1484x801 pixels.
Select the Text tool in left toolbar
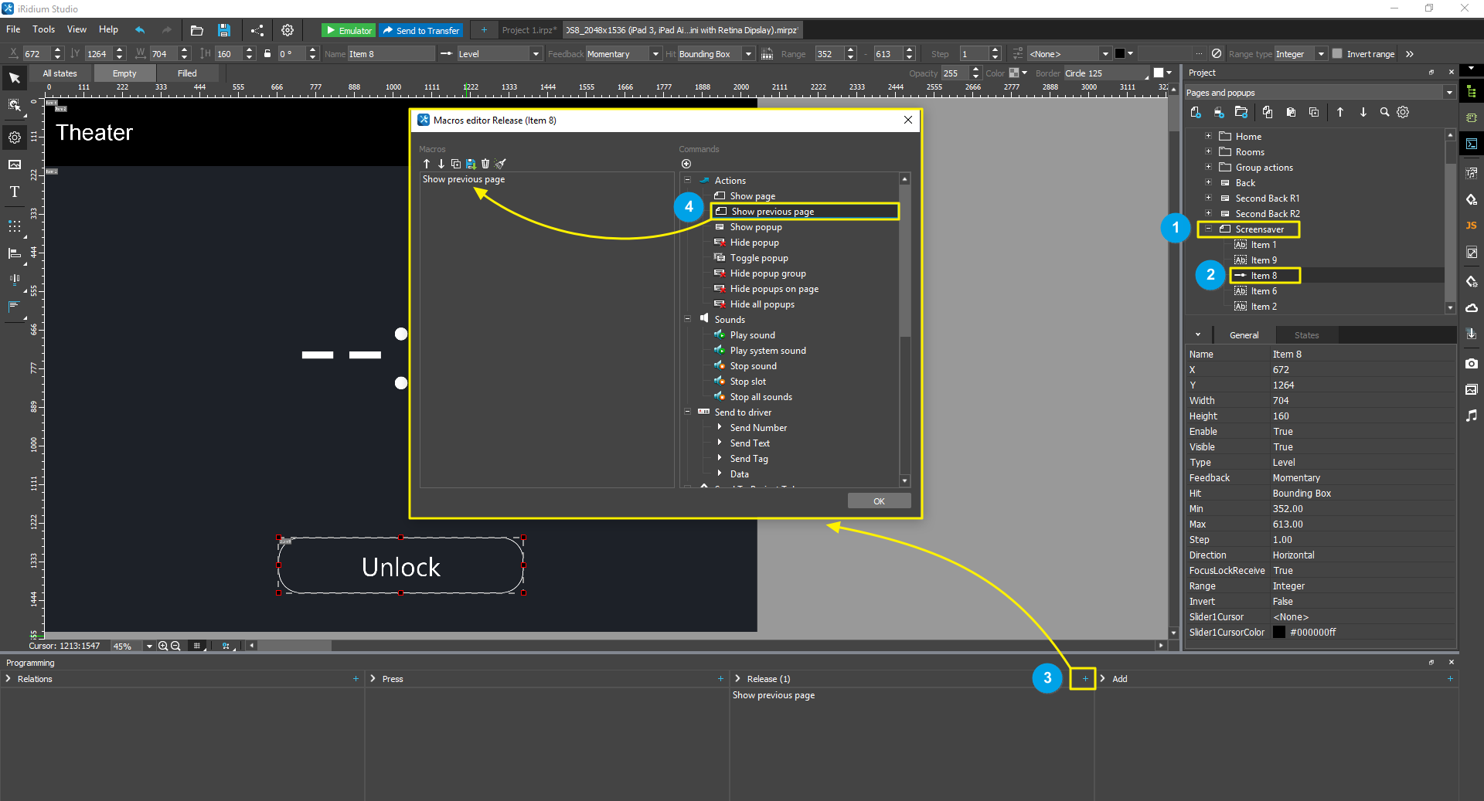(x=15, y=192)
